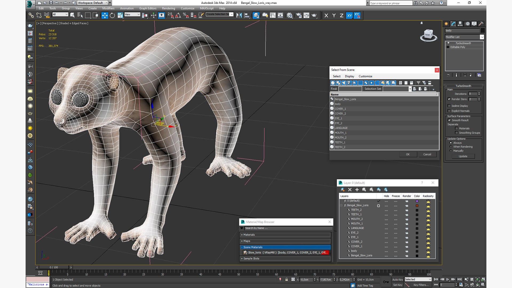512x288 pixels.
Task: Open the Modifiers menu
Action: [x=108, y=9]
